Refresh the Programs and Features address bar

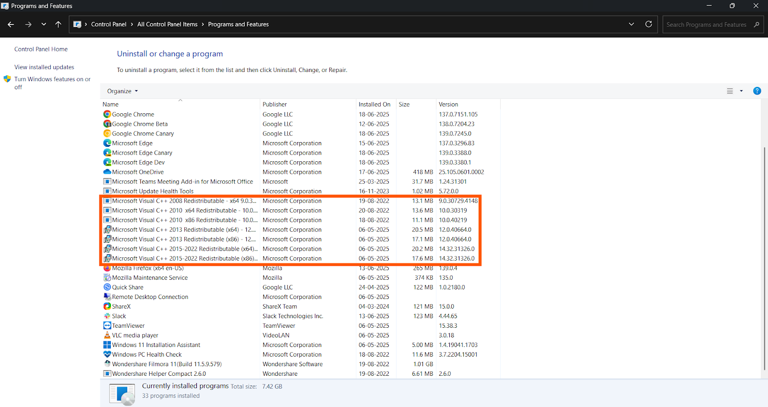(x=648, y=24)
